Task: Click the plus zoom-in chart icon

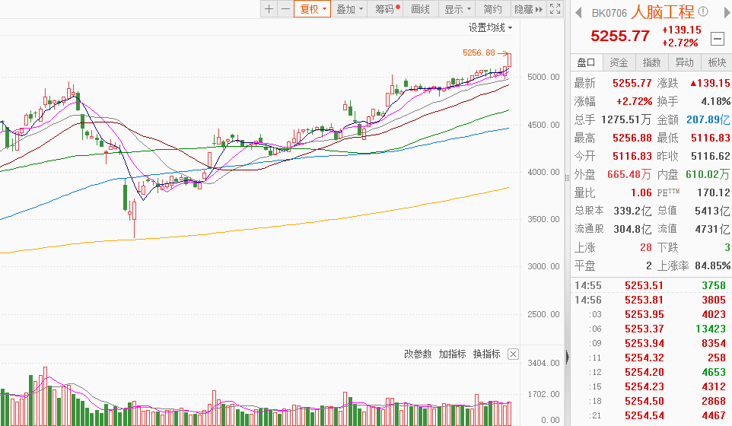Action: (x=269, y=9)
